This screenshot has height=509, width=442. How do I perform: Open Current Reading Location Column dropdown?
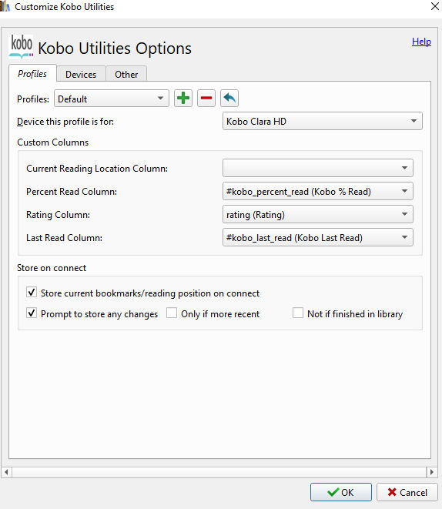tap(318, 168)
